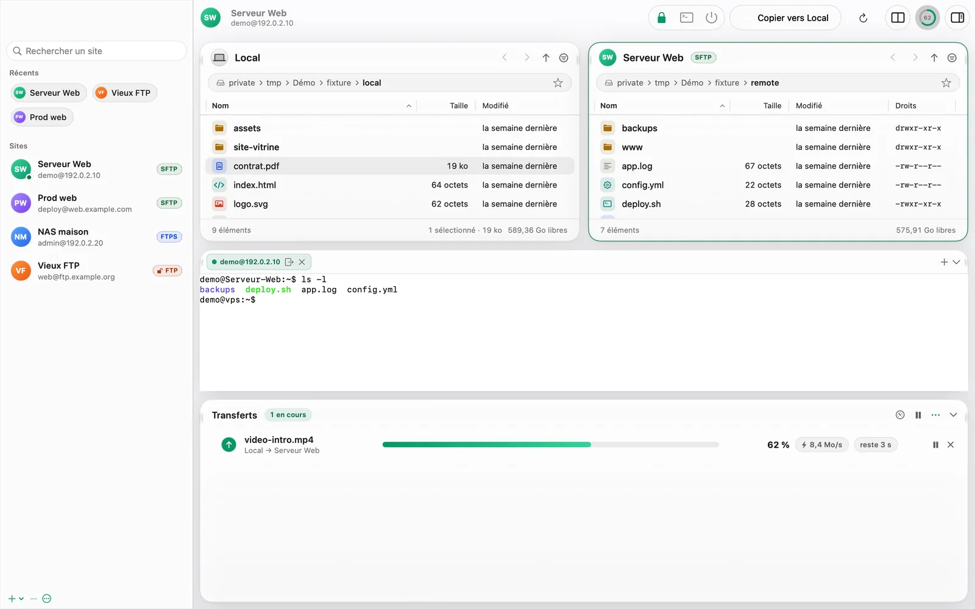Bookmark the local path with star

tap(558, 83)
